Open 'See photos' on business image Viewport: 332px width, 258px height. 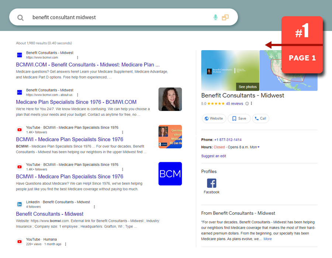248,87
